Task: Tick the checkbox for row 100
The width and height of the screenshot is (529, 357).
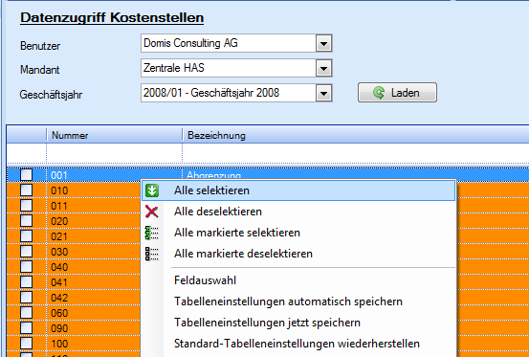Action: coord(27,344)
